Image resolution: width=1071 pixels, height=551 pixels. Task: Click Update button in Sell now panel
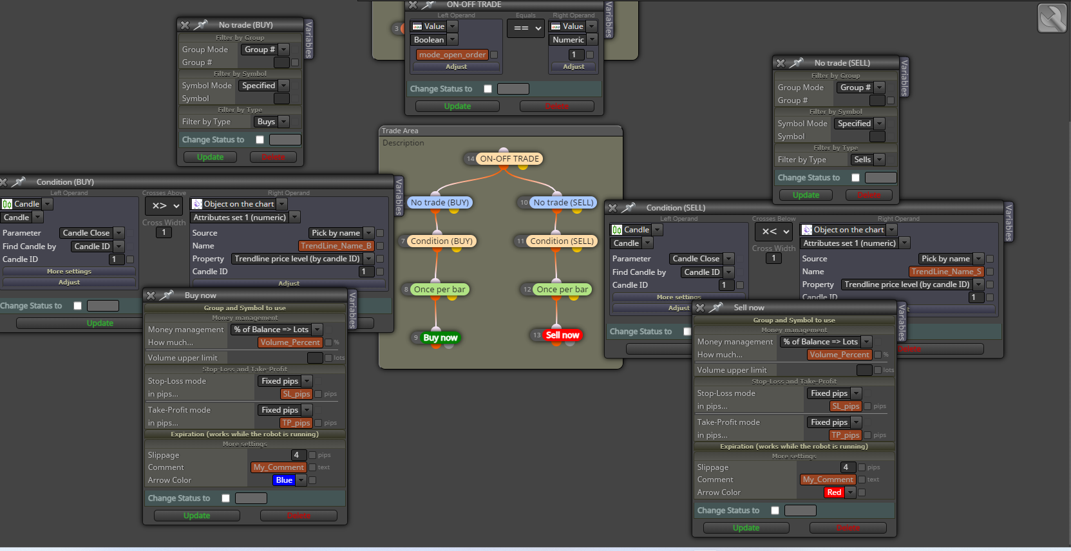746,528
